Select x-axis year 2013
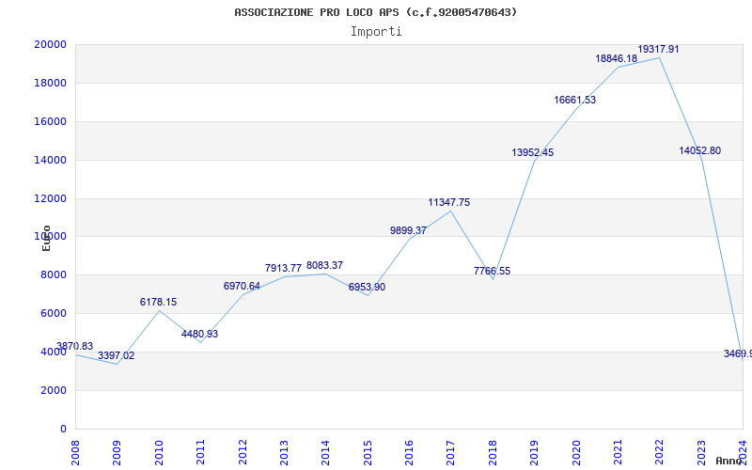This screenshot has width=752, height=470. [284, 452]
